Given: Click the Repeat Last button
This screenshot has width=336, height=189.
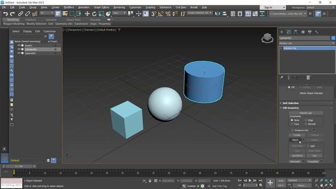Looking at the screenshot, I should 306,113.
